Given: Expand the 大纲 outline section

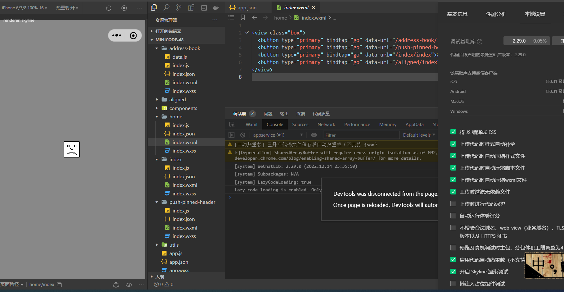Looking at the screenshot, I should click(186, 276).
